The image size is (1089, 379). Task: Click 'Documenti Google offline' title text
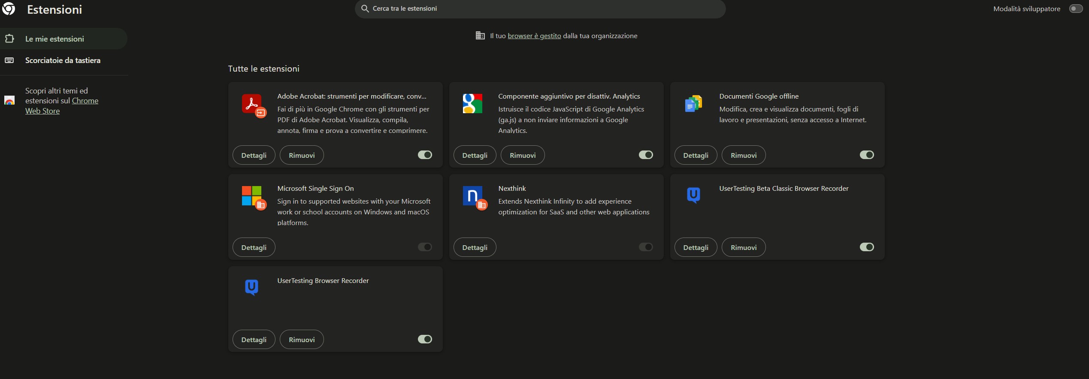(759, 96)
